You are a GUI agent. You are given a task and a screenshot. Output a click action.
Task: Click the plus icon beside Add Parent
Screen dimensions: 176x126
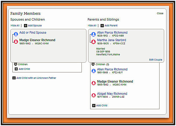point(102,26)
